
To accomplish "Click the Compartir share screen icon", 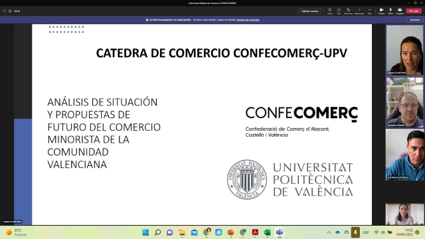I will (400, 11).
